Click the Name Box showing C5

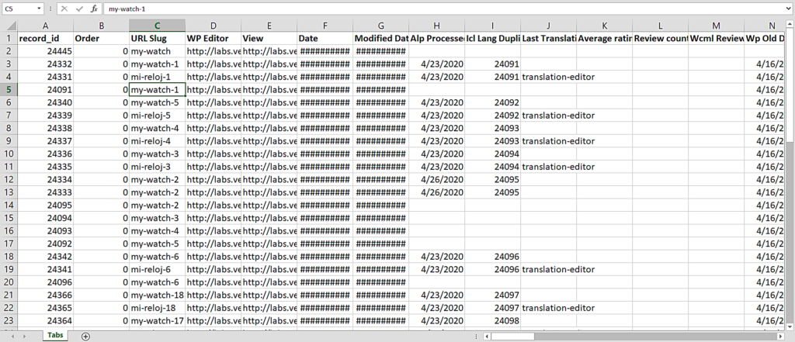(19, 9)
